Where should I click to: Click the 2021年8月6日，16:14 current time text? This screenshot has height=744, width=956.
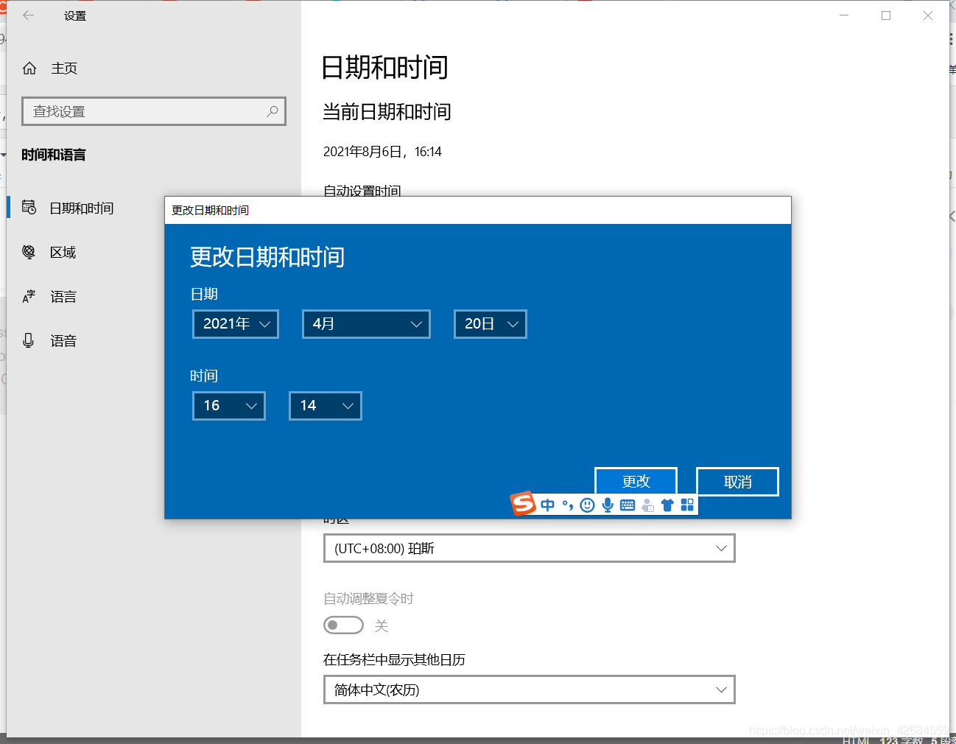click(x=382, y=152)
